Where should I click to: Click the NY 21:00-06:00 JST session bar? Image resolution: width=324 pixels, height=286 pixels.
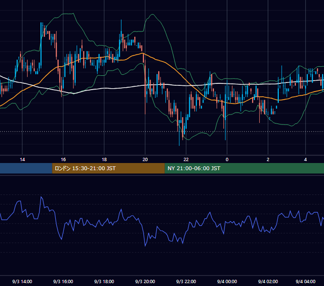click(x=244, y=168)
